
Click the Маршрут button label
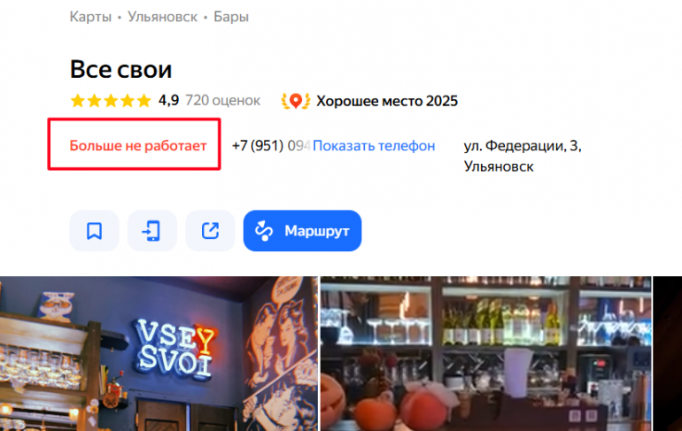click(x=317, y=231)
